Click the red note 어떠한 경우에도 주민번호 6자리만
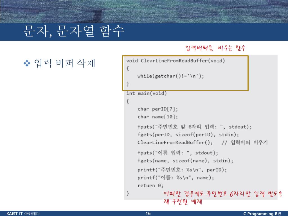The height and width of the screenshot is (216, 288). [x=223, y=194]
